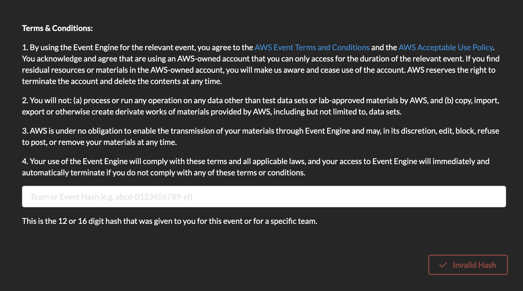Click the line "to post, or remove your materials"

[x=99, y=142]
